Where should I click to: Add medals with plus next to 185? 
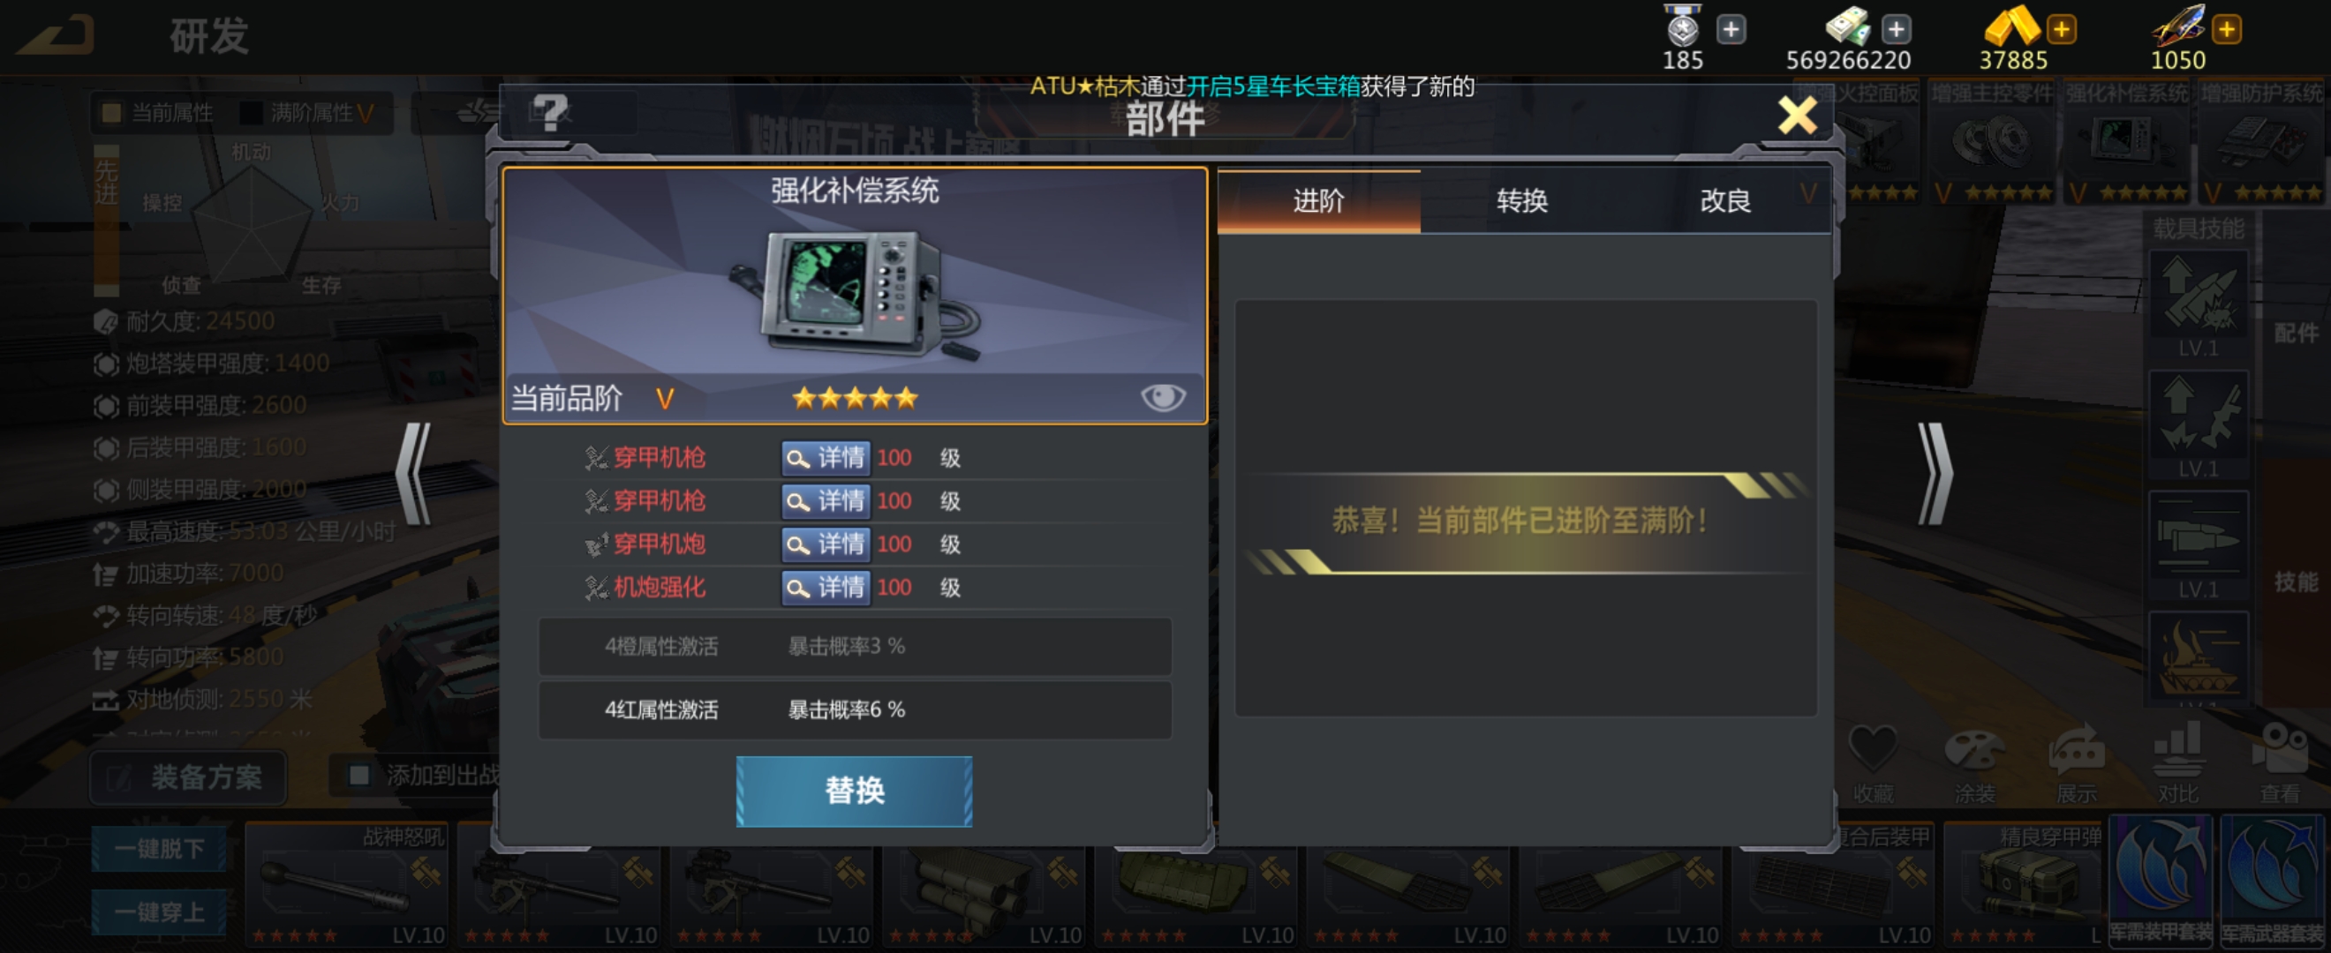tap(1731, 30)
